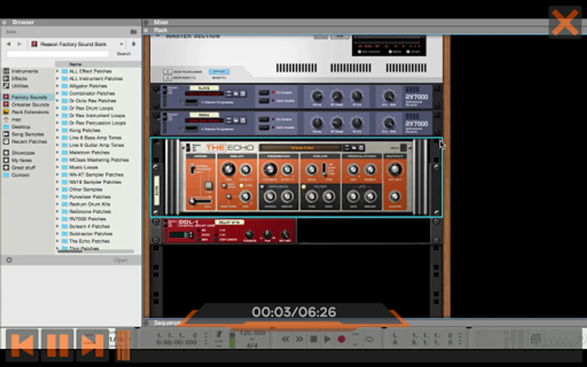This screenshot has width=587, height=367.
Task: Click the browser search input field
Action: point(58,54)
